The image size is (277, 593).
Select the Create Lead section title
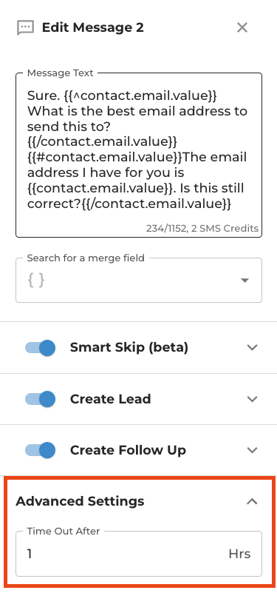[111, 399]
